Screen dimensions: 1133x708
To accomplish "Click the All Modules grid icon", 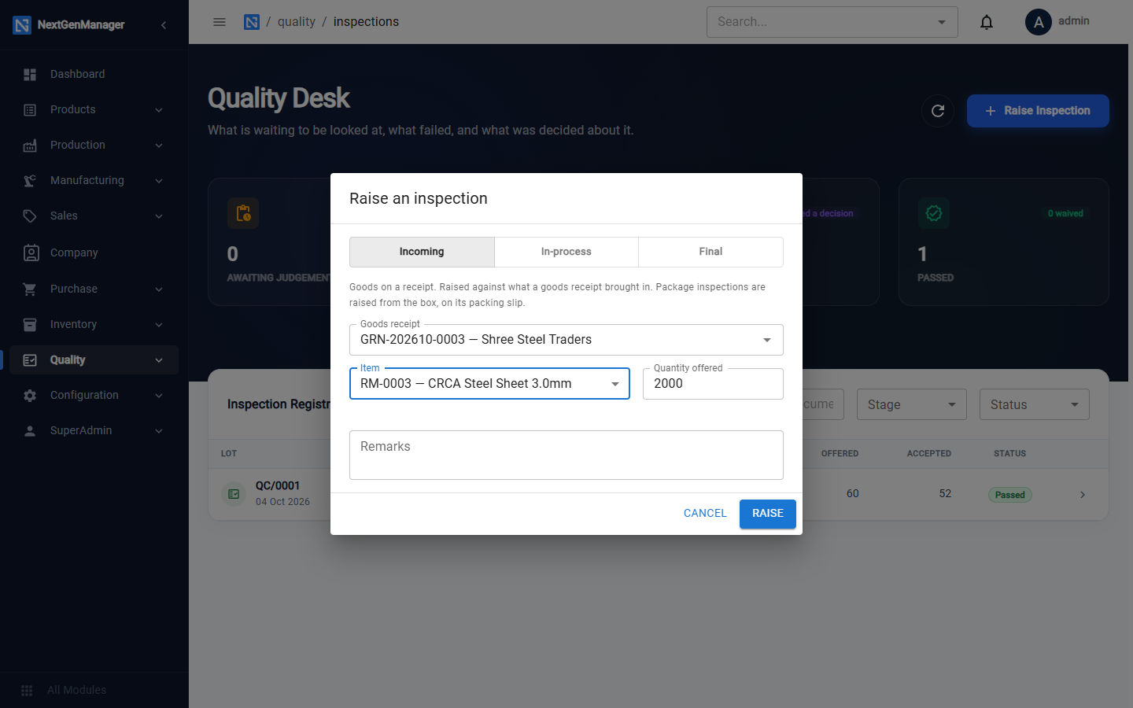I will pyautogui.click(x=27, y=690).
